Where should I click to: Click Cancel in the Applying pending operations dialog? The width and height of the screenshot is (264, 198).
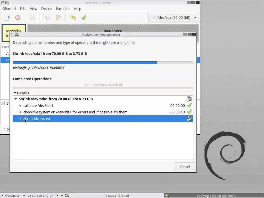click(x=185, y=167)
